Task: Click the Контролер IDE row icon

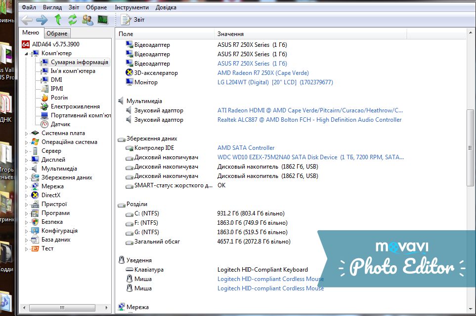Action: [x=130, y=148]
